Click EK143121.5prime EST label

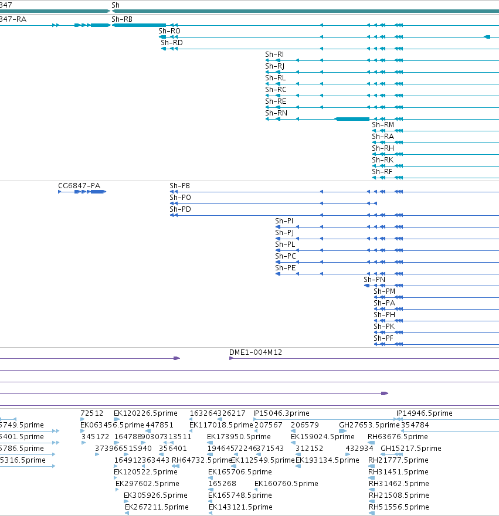(240, 507)
